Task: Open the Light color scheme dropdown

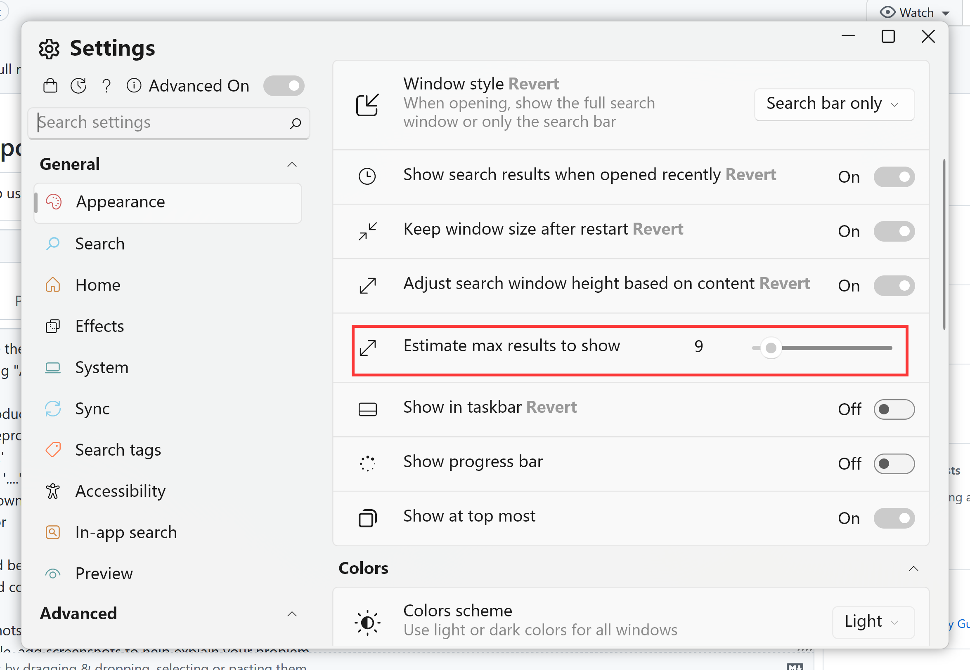Action: tap(873, 622)
